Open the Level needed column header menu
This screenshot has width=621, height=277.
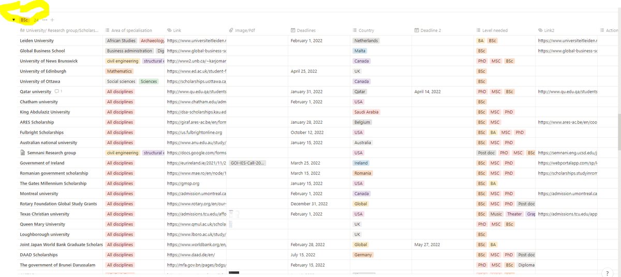(x=492, y=30)
